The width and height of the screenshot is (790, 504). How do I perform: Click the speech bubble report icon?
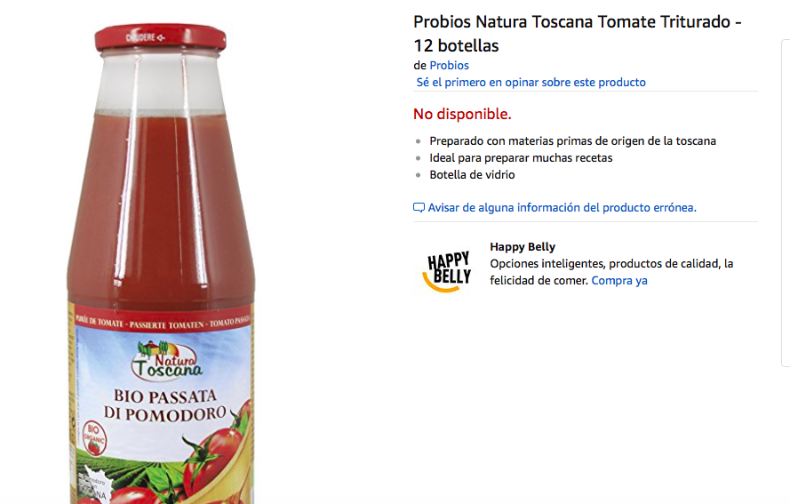point(419,208)
